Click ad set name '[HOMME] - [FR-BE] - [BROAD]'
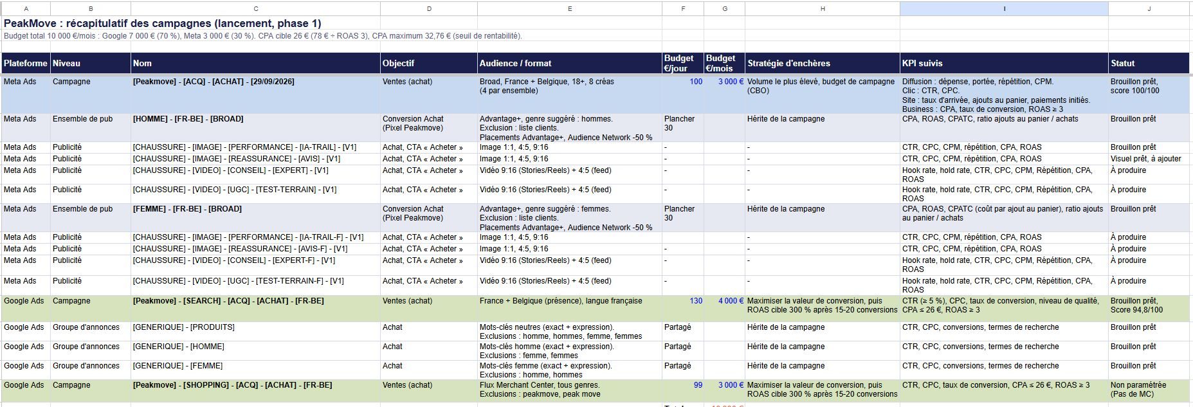 pos(188,119)
